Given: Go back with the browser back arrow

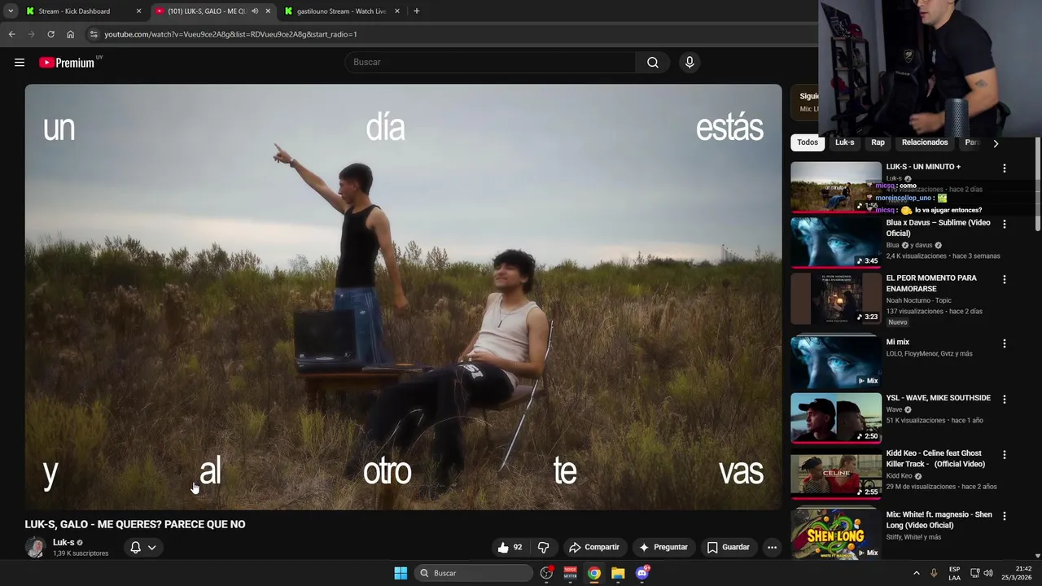Looking at the screenshot, I should tap(11, 34).
